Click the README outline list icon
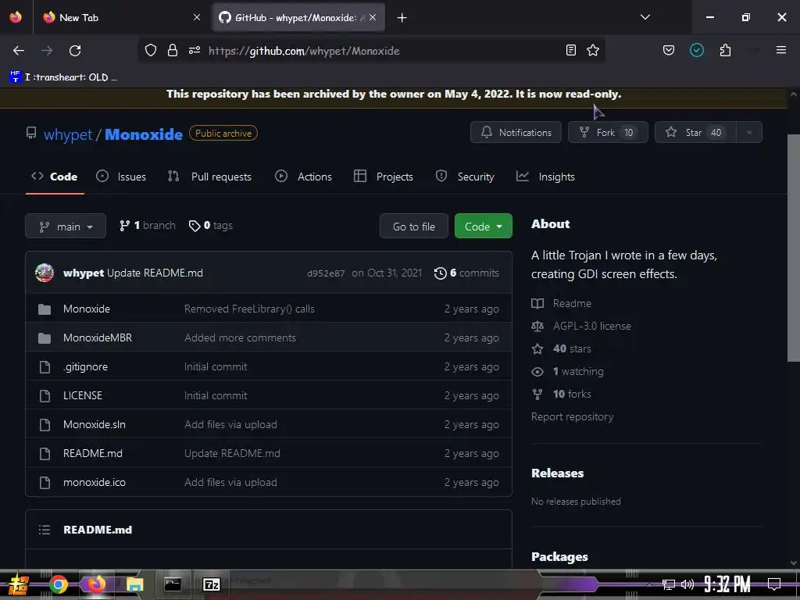The image size is (800, 600). pyautogui.click(x=45, y=530)
